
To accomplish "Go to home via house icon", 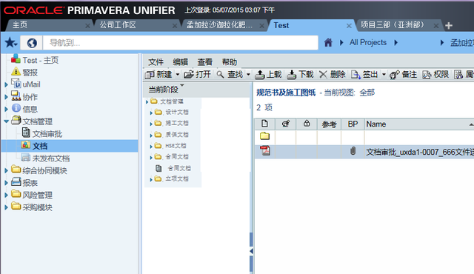I will 328,43.
